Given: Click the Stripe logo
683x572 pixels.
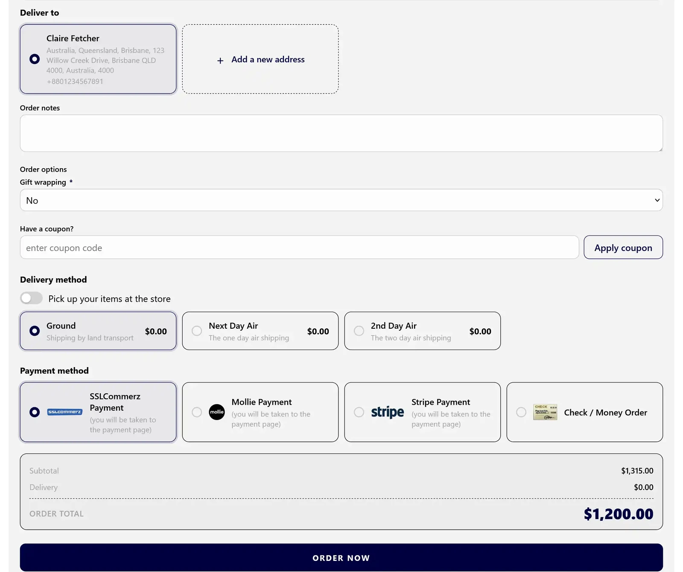Looking at the screenshot, I should [x=388, y=412].
